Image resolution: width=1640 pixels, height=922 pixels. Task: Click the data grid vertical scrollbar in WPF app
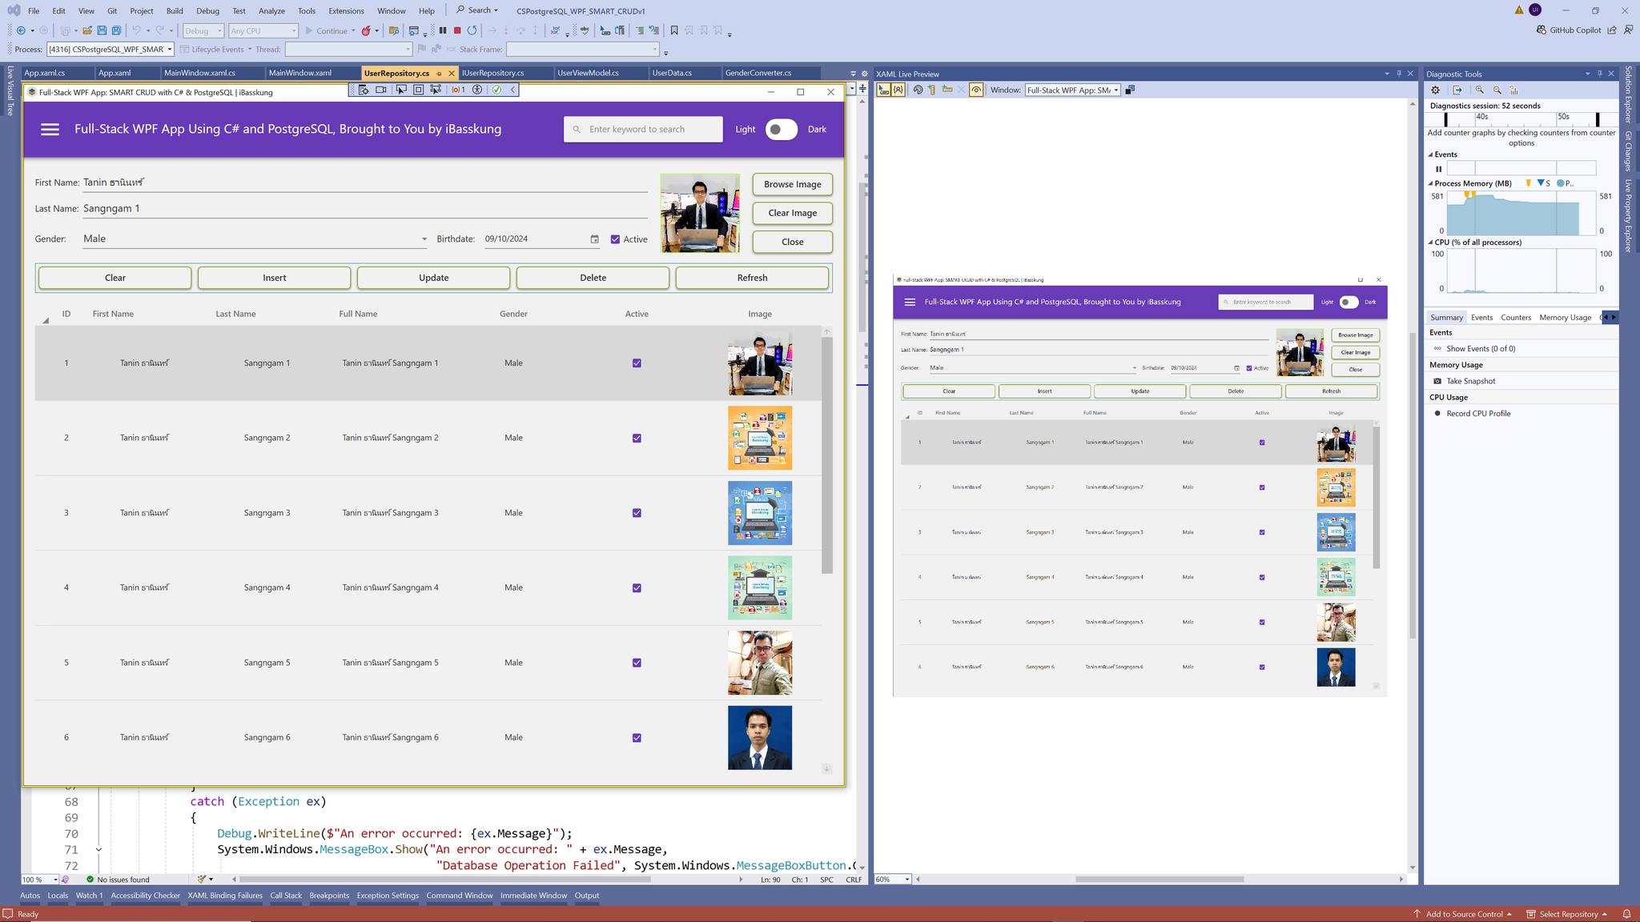click(x=826, y=455)
